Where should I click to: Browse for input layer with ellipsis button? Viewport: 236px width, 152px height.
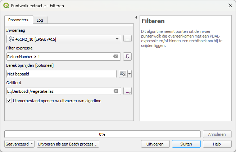127,39
